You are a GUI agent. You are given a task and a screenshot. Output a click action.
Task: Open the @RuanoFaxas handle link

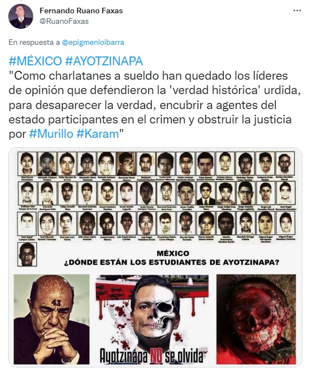tap(64, 22)
